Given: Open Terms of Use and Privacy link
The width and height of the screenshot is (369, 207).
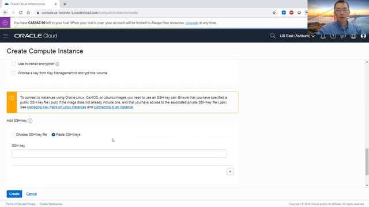Looking at the screenshot, I should point(21,204).
